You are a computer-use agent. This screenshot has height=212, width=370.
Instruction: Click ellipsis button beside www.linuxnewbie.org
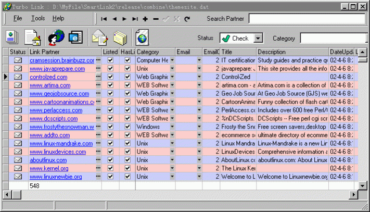[x=98, y=177]
